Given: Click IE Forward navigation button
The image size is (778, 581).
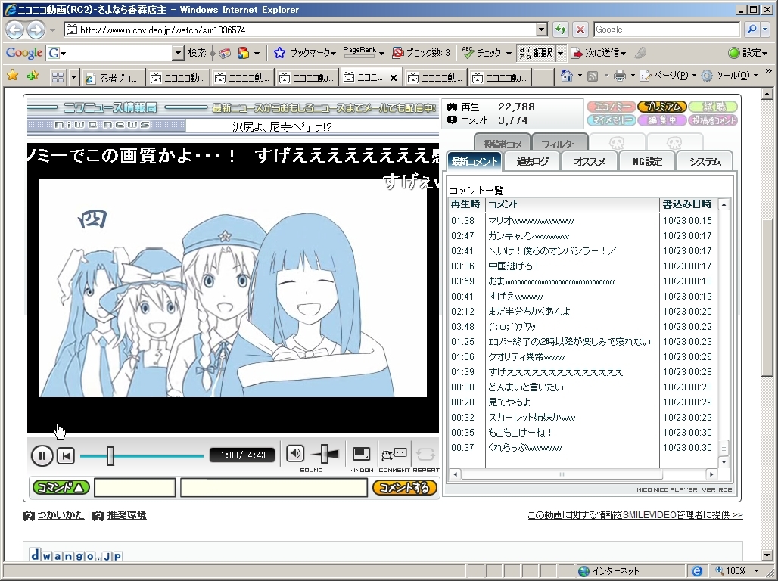Looking at the screenshot, I should (x=36, y=30).
